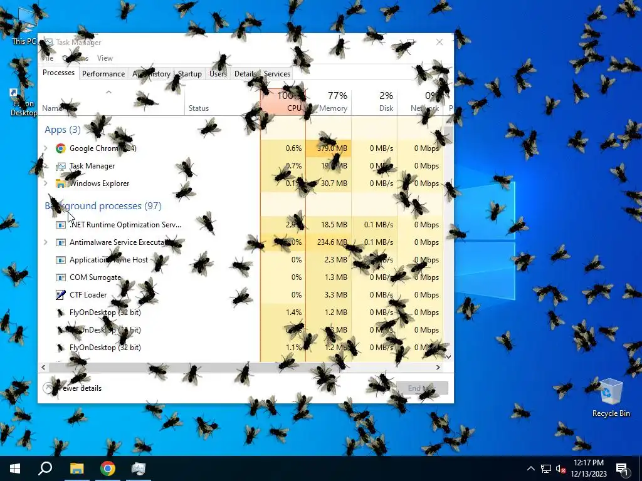The height and width of the screenshot is (481, 642).
Task: Select the Application Frame Host row
Action: [x=241, y=260]
